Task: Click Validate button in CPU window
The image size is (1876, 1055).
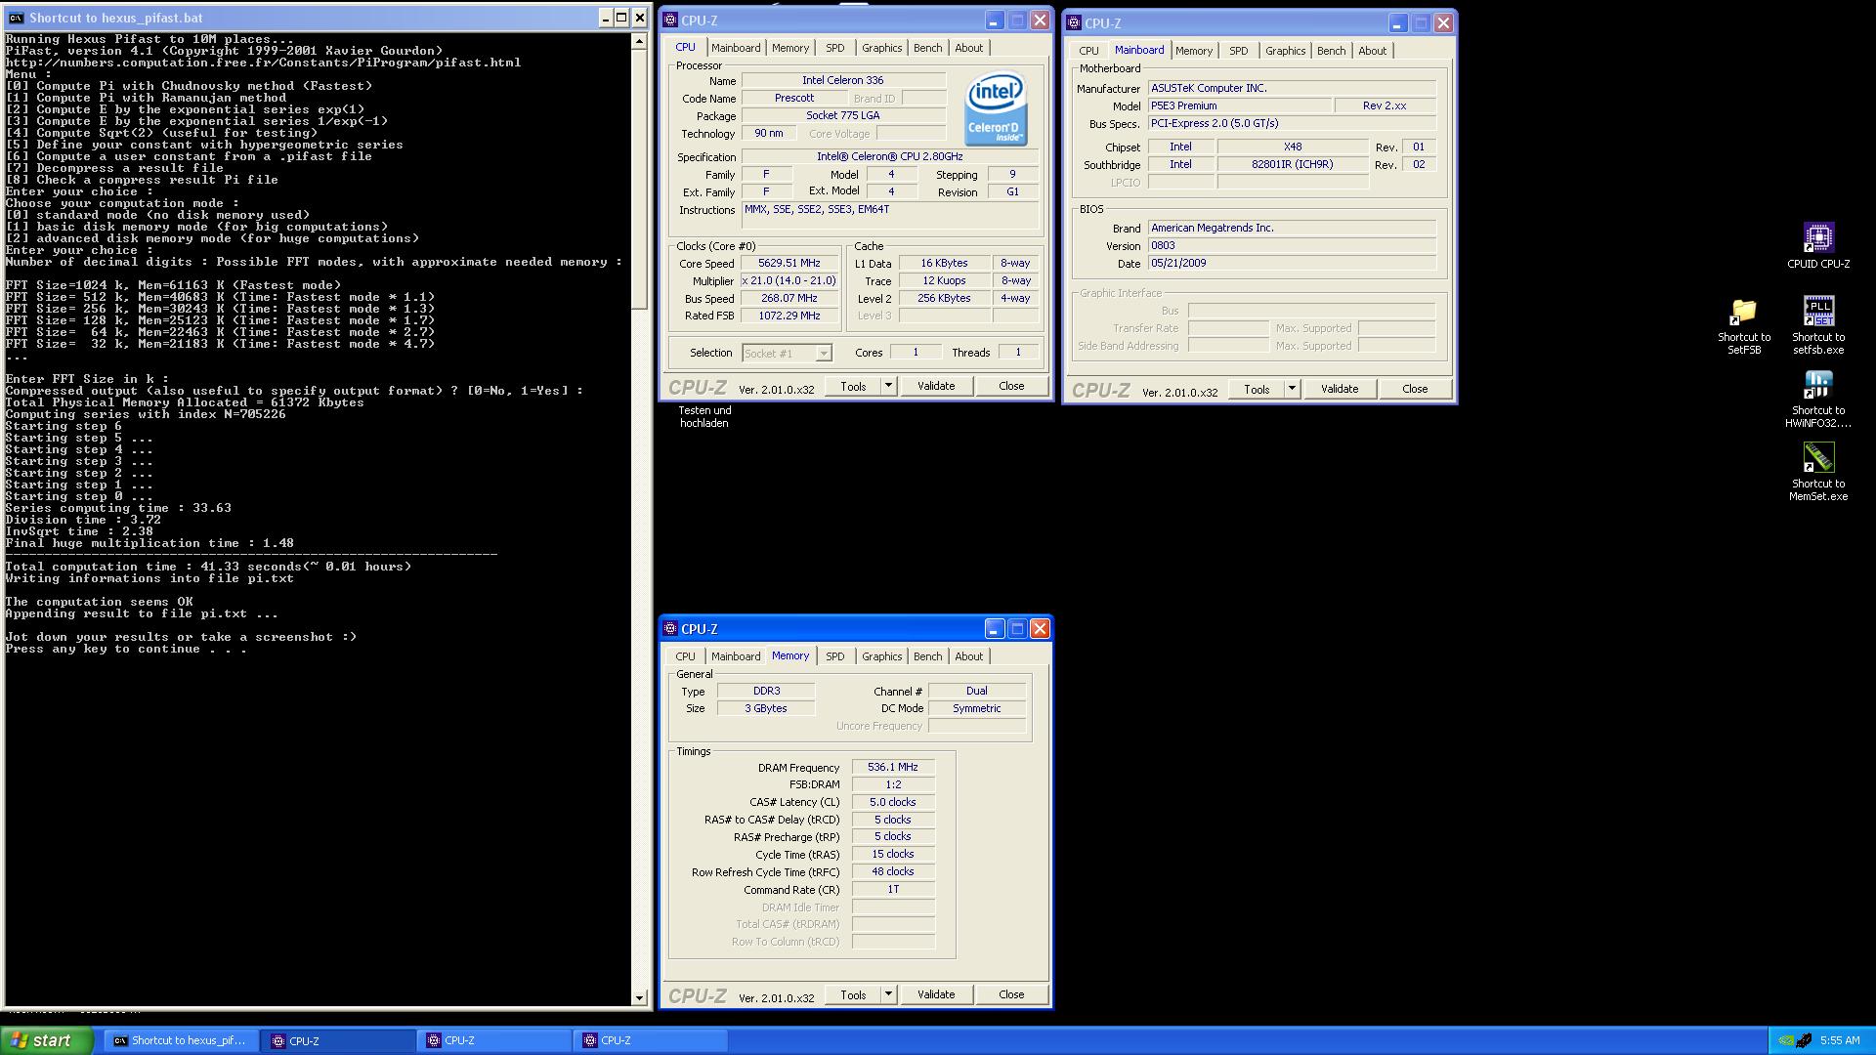Action: click(936, 386)
